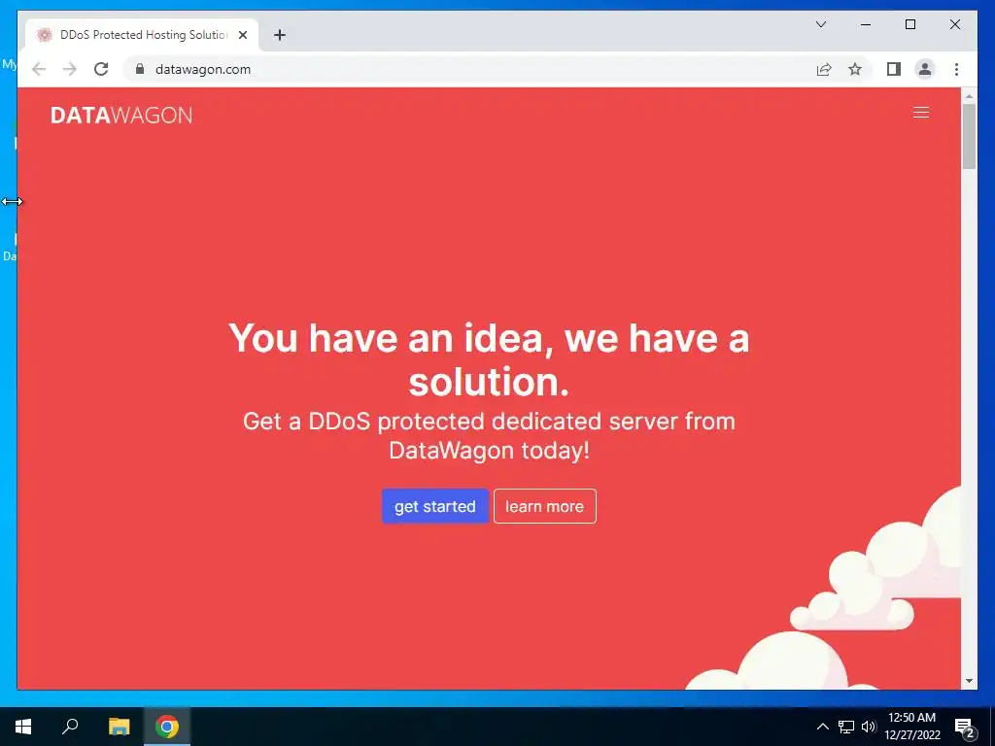Go back using the back arrow
This screenshot has height=746, width=995.
click(39, 69)
